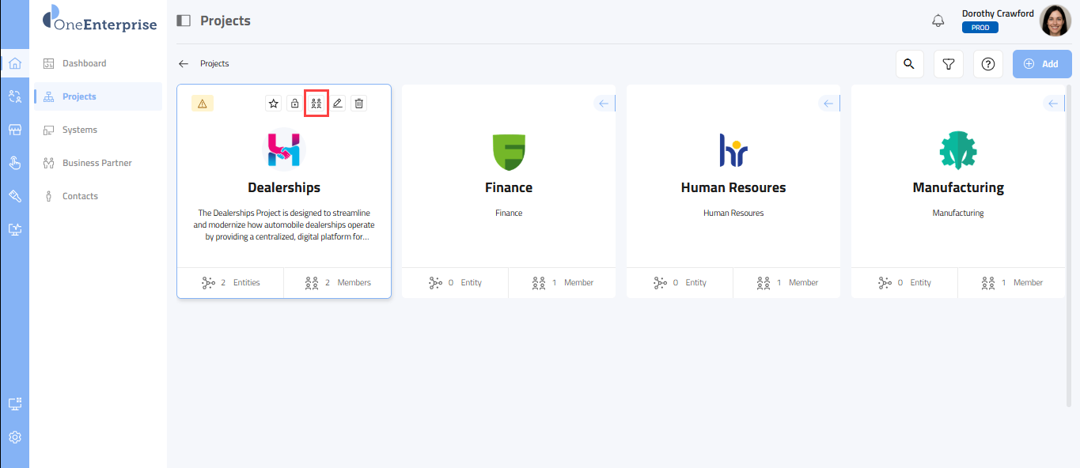Screen dimensions: 1080x468
Task: Open Dashboard in the sidebar menu
Action: coord(84,63)
